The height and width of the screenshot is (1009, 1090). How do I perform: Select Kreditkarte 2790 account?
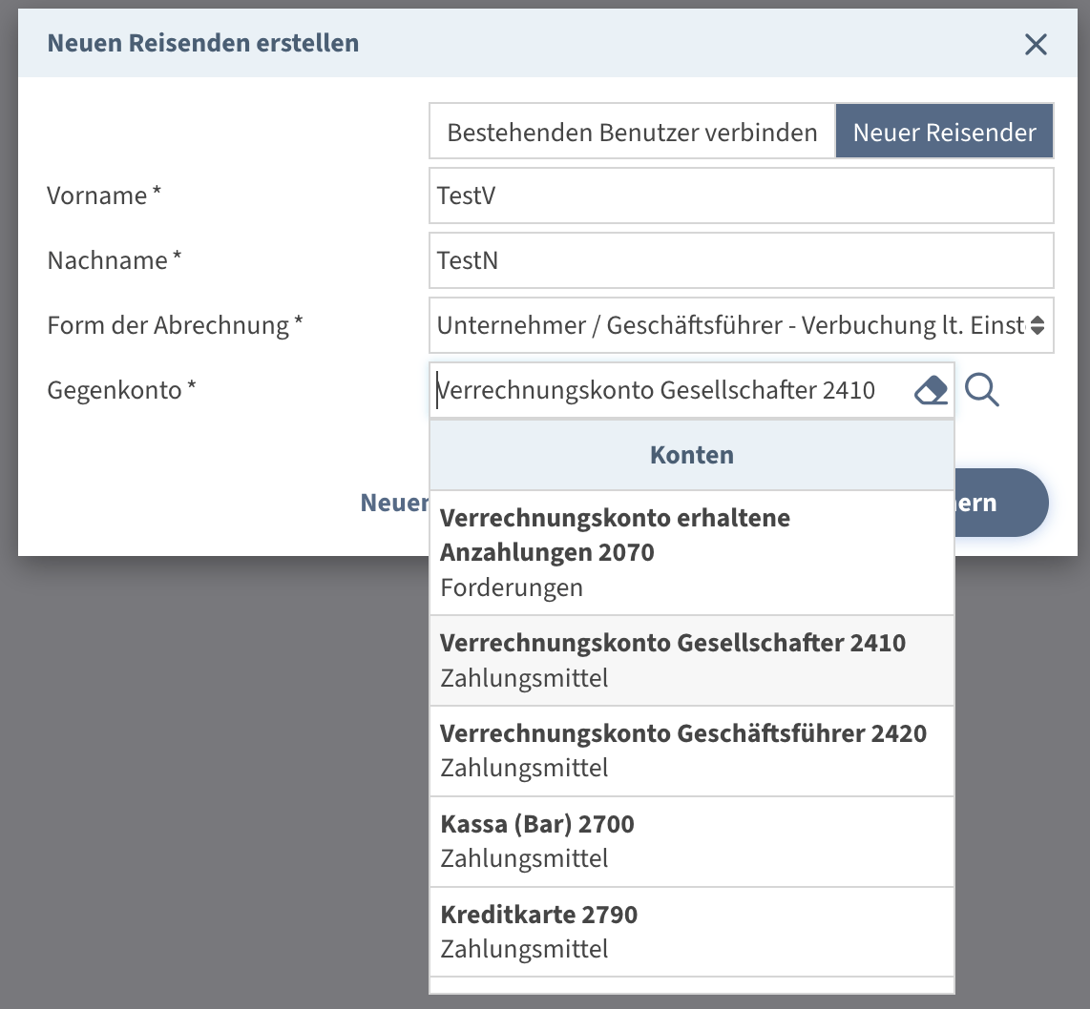[691, 932]
